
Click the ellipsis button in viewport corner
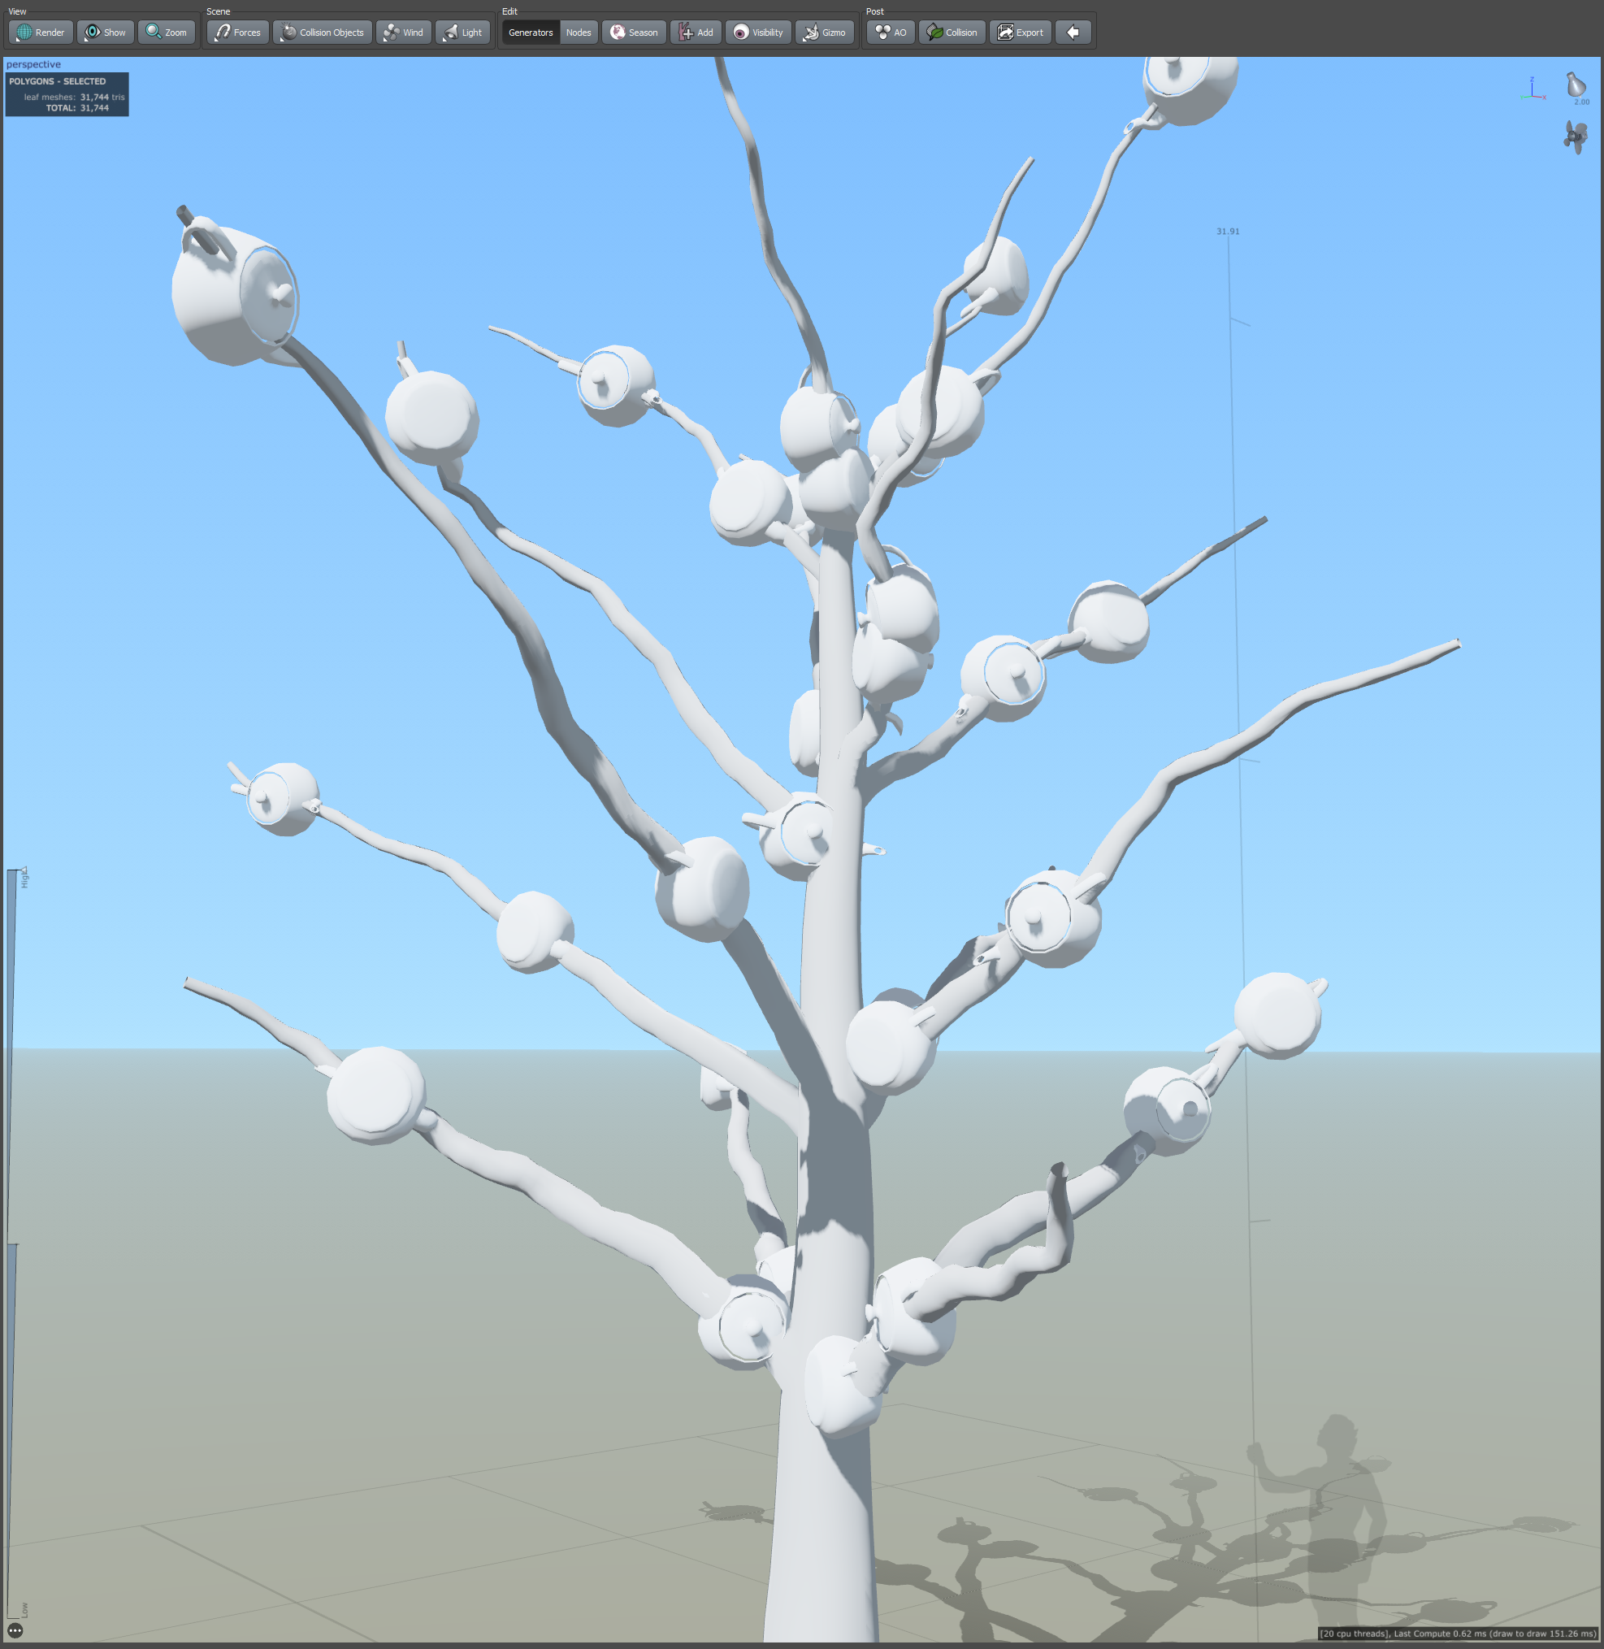[x=15, y=1631]
